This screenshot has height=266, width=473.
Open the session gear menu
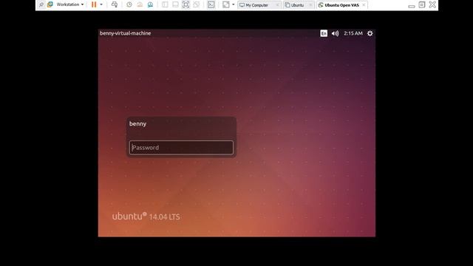(x=370, y=33)
